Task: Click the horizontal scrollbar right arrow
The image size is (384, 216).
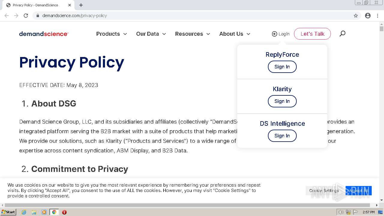Action: pyautogui.click(x=377, y=205)
